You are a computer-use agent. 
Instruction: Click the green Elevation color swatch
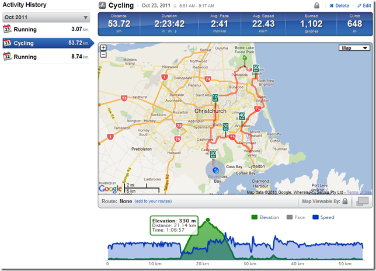click(254, 217)
